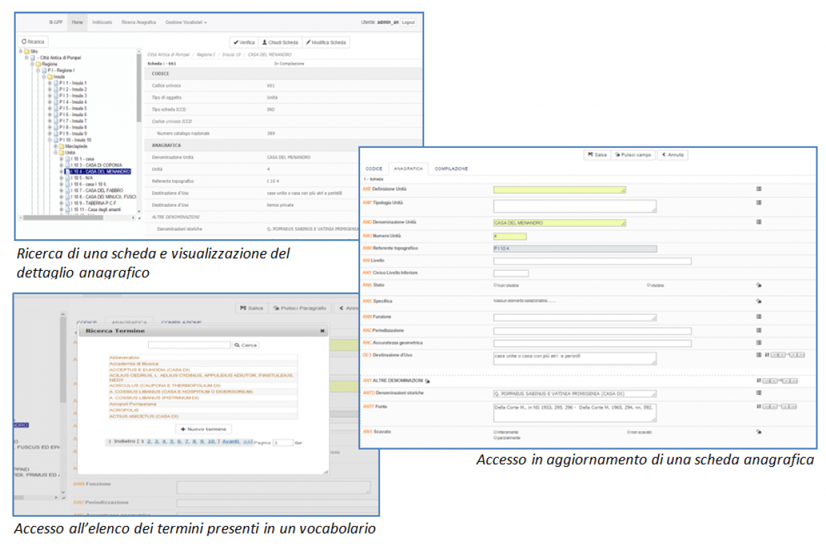
Task: Select interamente for Scavato
Action: (x=495, y=432)
